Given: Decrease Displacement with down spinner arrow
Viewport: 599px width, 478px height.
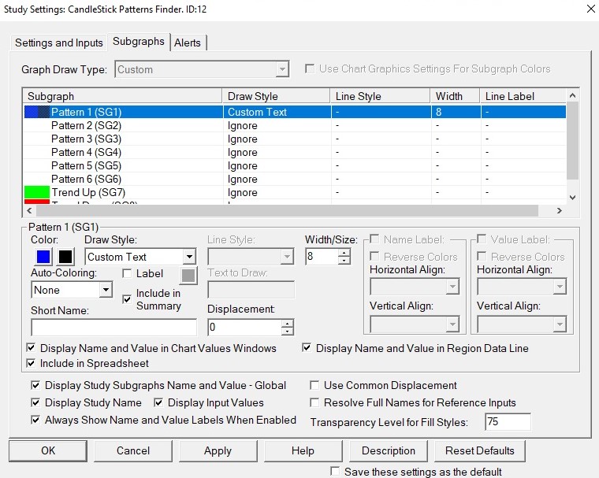Looking at the screenshot, I should tap(288, 332).
